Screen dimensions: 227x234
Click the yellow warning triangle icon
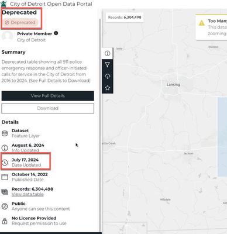tap(201, 23)
